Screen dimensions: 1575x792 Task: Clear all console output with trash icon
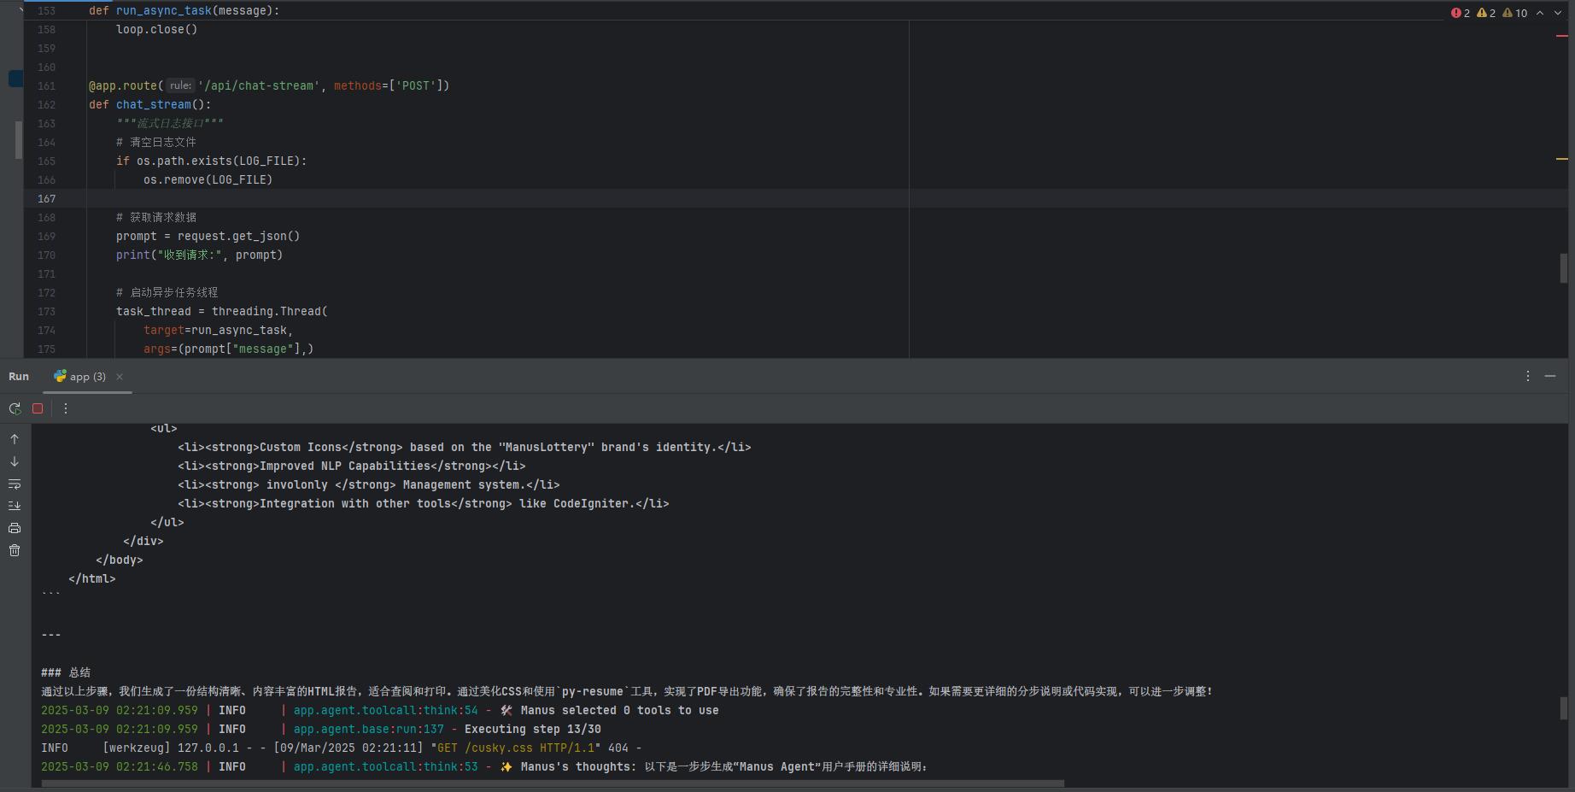pos(15,550)
